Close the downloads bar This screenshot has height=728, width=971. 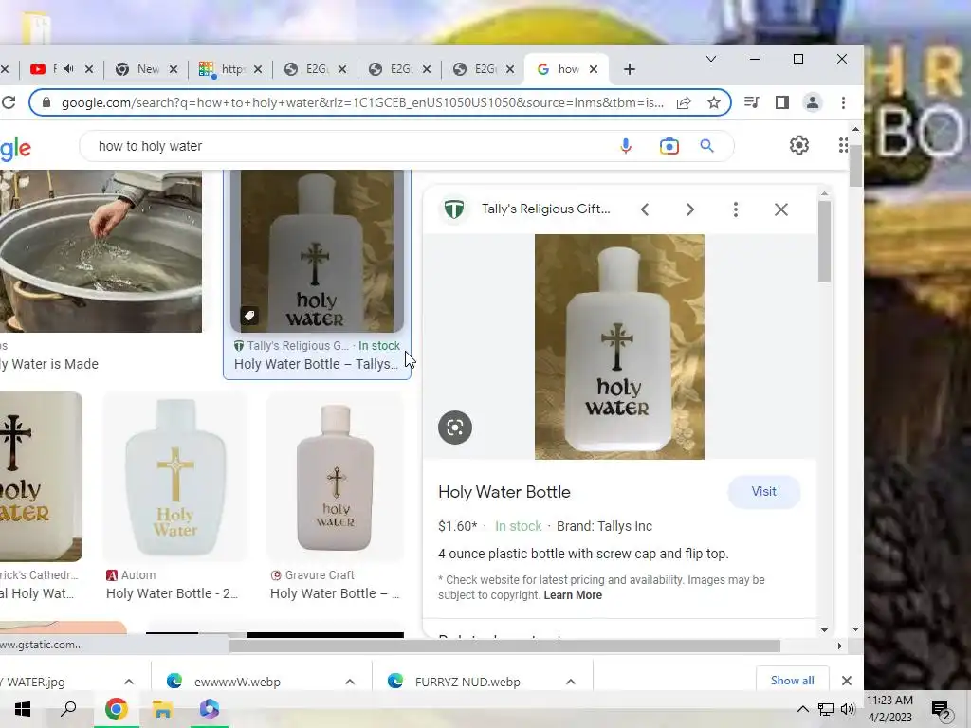click(x=847, y=681)
